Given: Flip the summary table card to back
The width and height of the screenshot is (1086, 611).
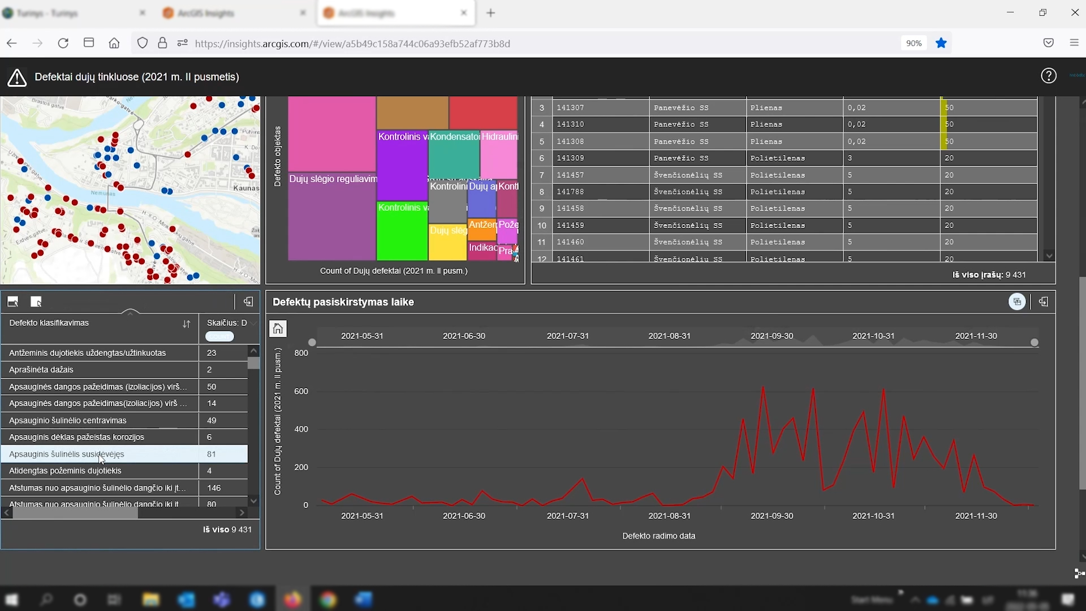Looking at the screenshot, I should tap(248, 302).
